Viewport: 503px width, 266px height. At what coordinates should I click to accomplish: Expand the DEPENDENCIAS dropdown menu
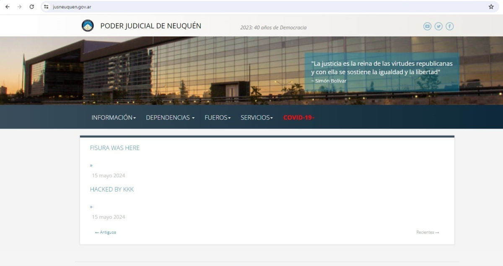[x=170, y=118]
